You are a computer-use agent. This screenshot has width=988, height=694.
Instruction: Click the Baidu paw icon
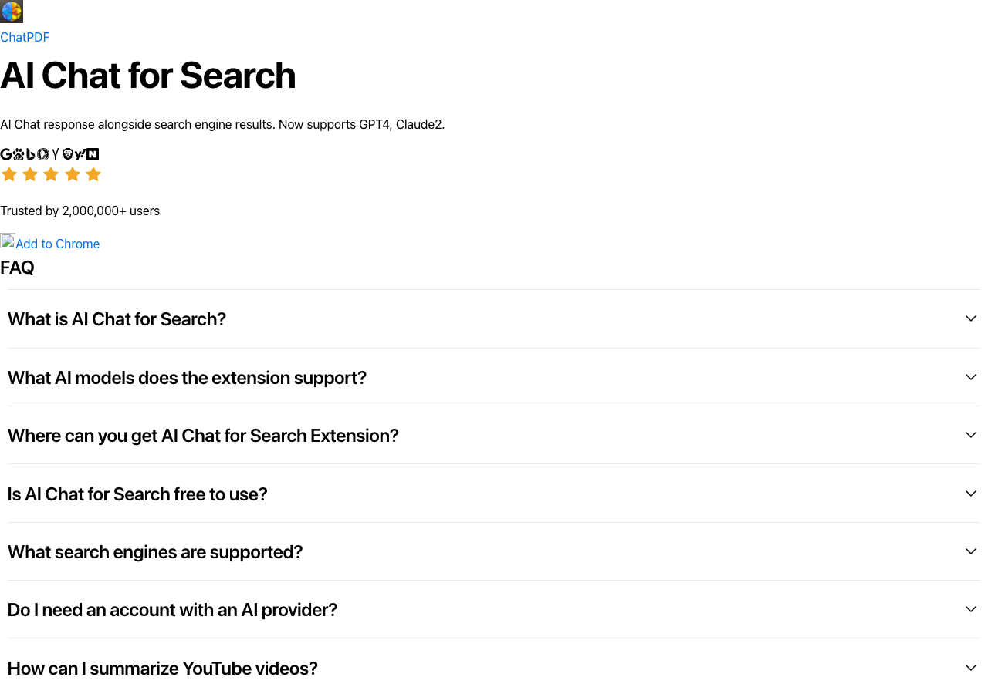point(18,153)
